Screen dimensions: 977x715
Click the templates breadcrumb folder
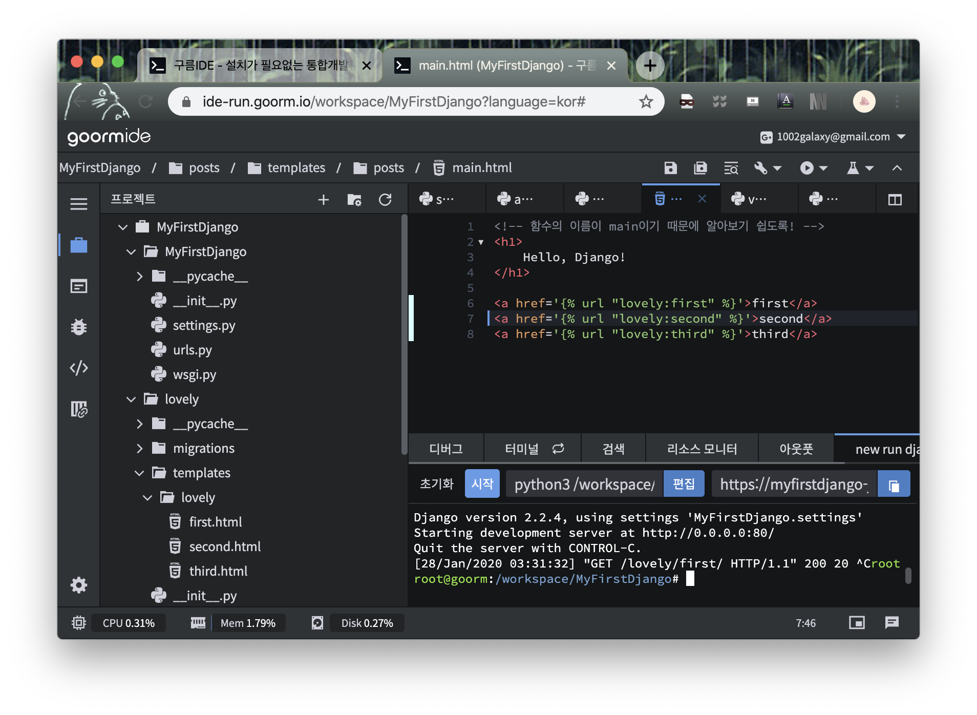tap(287, 167)
